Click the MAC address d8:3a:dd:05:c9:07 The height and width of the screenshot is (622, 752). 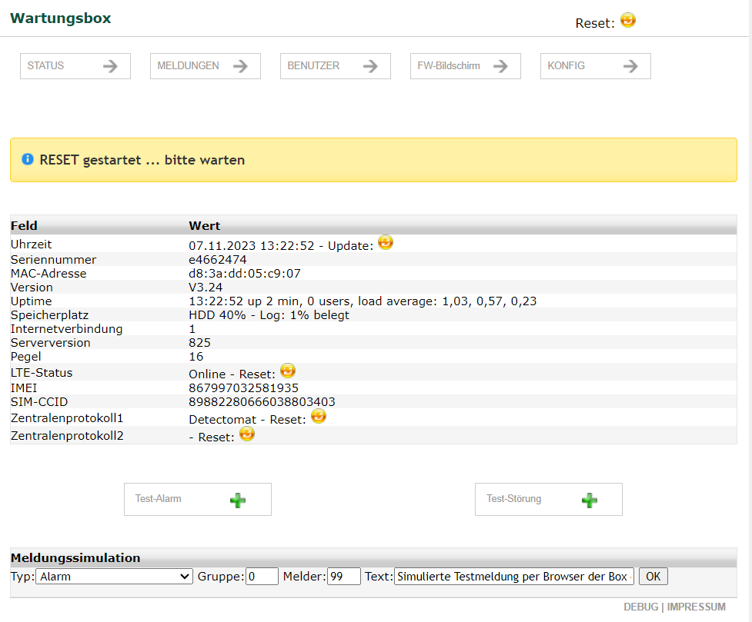click(x=245, y=274)
